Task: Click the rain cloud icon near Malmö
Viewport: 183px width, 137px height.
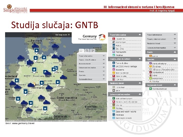Action: point(55,47)
